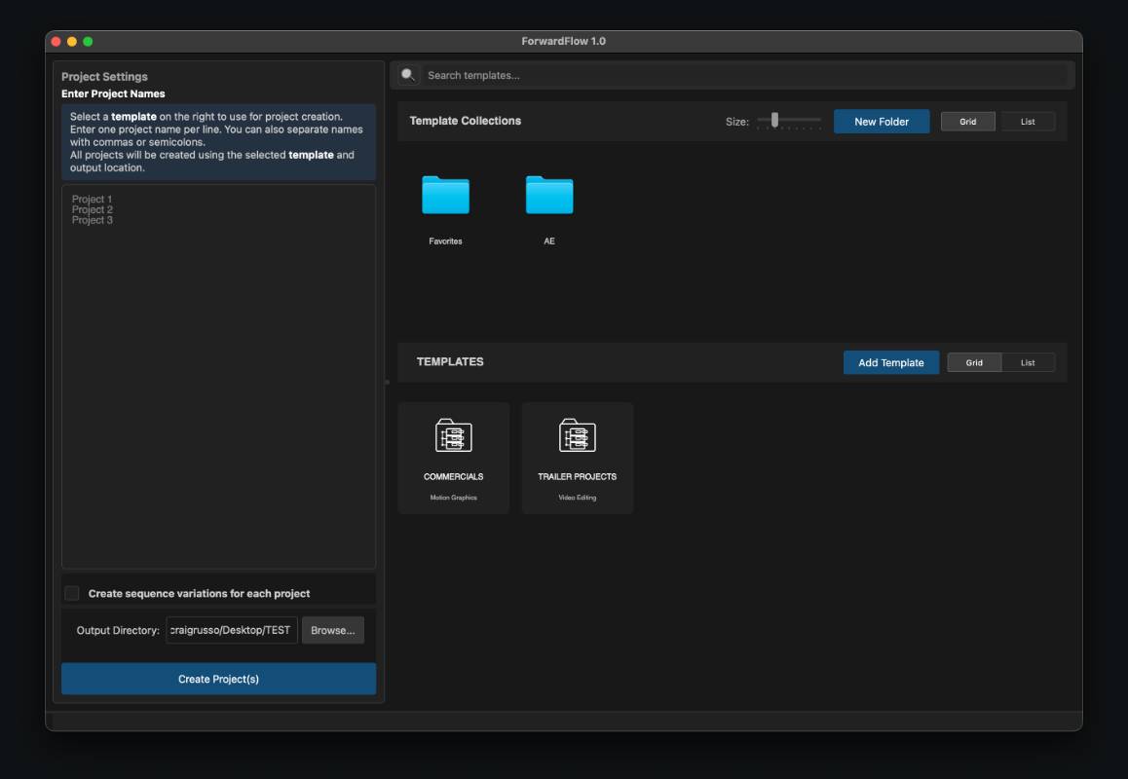Click the Add Template button

tap(890, 362)
